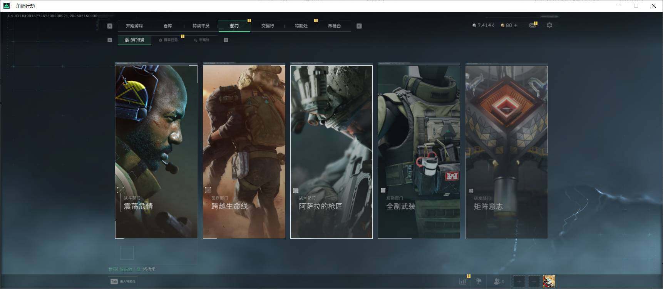Open the 全副武装 logistics department card
Screen dimensions: 663x289
[x=419, y=152]
